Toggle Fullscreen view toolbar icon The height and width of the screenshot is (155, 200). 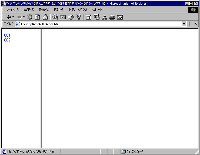(x=89, y=17)
